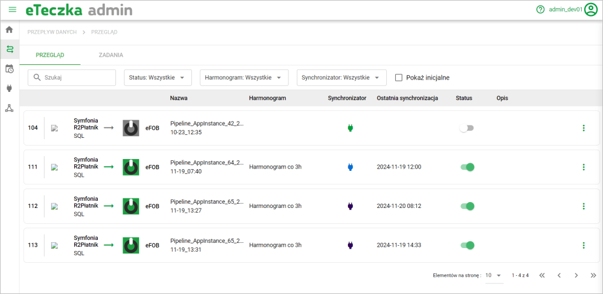Click green synchronizer plug in row 104

[350, 128]
